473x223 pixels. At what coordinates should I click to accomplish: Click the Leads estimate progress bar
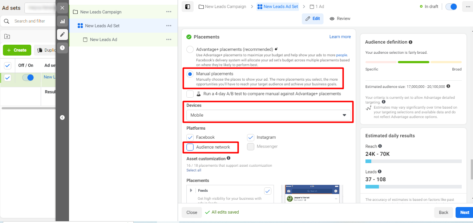pyautogui.click(x=413, y=187)
